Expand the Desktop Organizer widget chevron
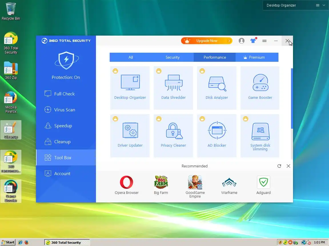 click(324, 5)
